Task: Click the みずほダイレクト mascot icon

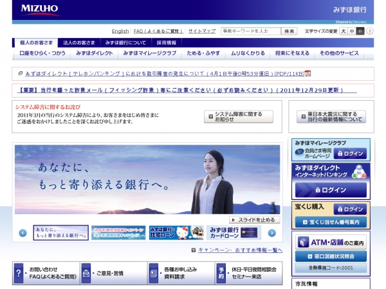Action: point(359,171)
